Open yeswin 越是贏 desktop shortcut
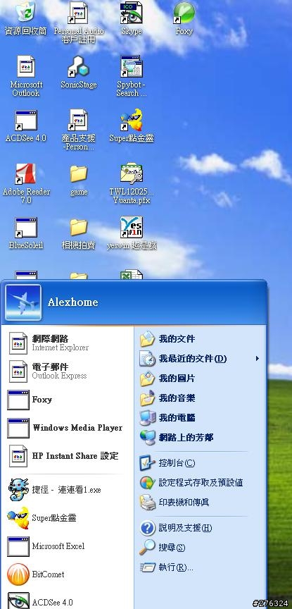Screen dimensions: 292x609 [132, 233]
